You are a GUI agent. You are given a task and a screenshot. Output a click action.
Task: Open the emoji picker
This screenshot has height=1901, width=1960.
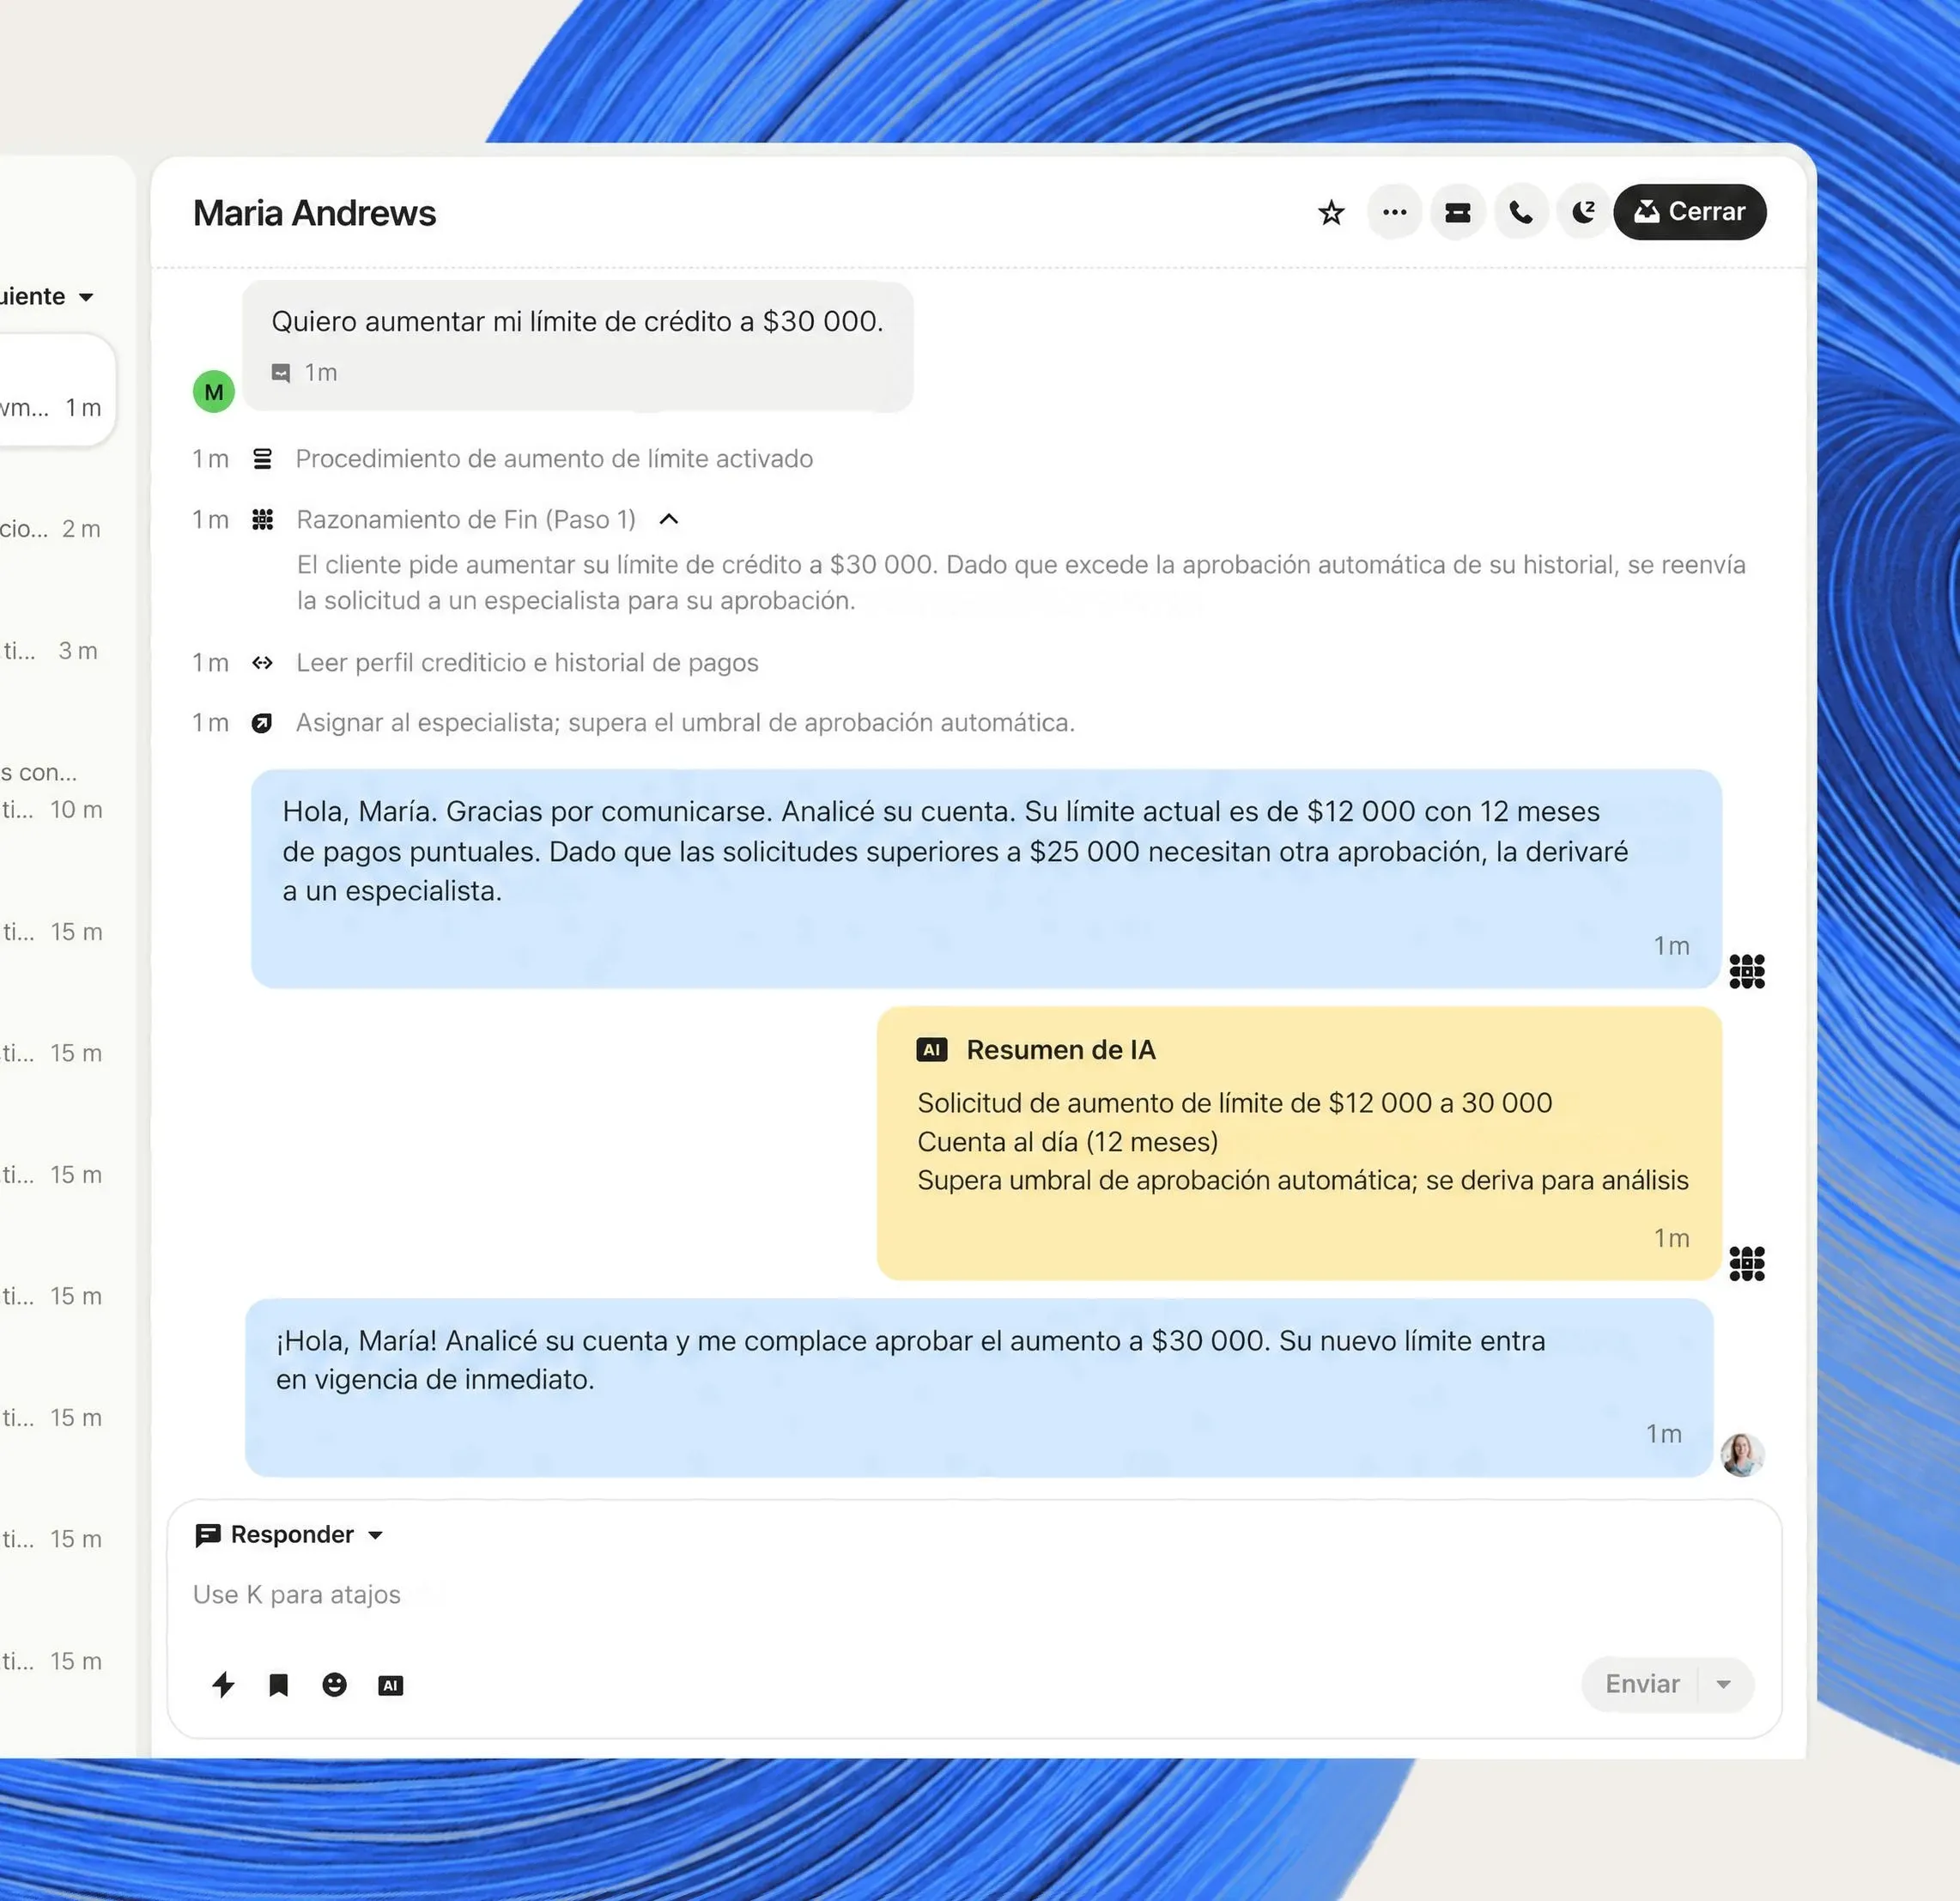(334, 1685)
